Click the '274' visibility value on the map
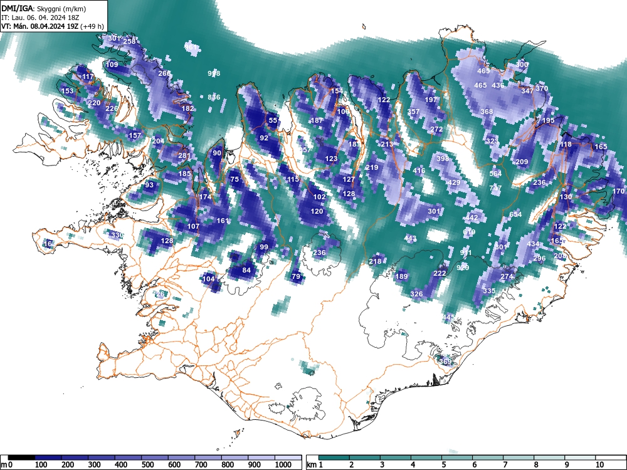Image resolution: width=627 pixels, height=470 pixels. pyautogui.click(x=507, y=276)
